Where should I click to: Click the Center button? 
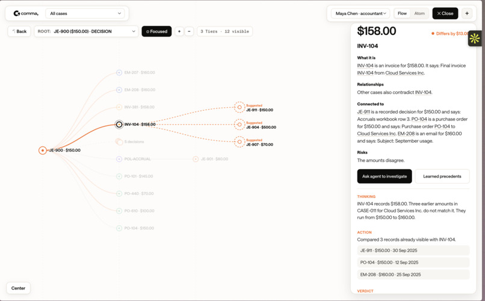[x=18, y=288]
